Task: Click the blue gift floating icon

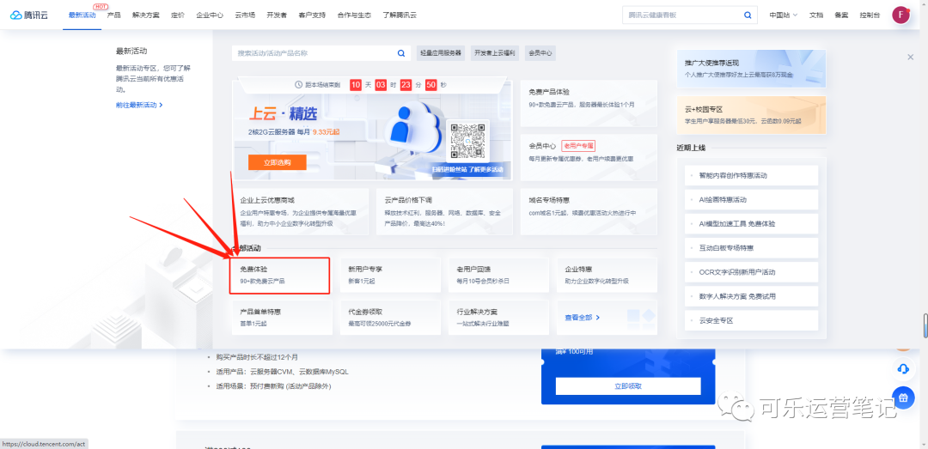Action: click(903, 397)
